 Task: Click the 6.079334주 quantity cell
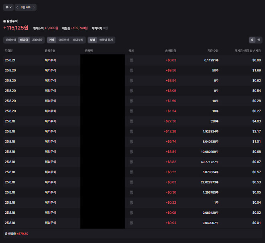(x=210, y=172)
